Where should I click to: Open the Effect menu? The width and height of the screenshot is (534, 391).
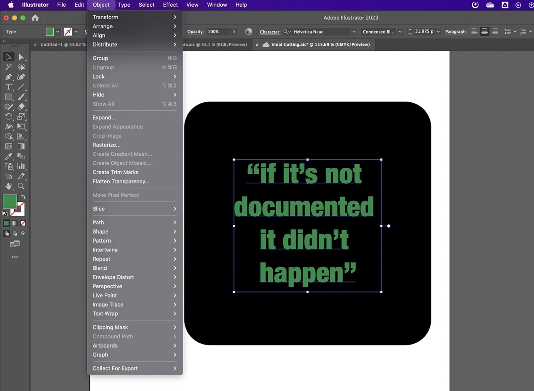[170, 5]
